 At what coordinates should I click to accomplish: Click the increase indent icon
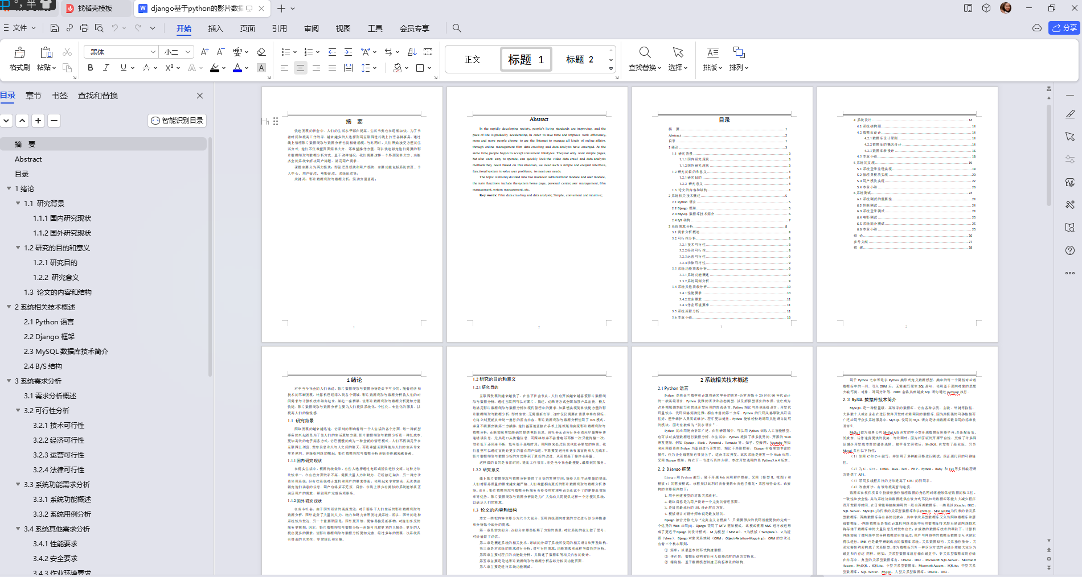point(348,52)
